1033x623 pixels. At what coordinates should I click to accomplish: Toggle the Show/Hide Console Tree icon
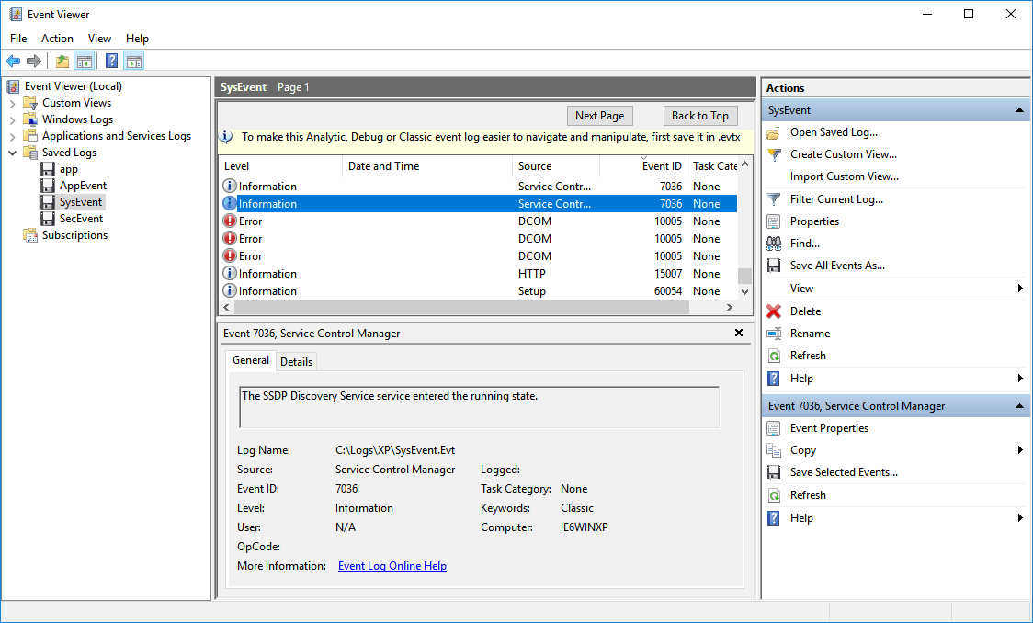(85, 62)
